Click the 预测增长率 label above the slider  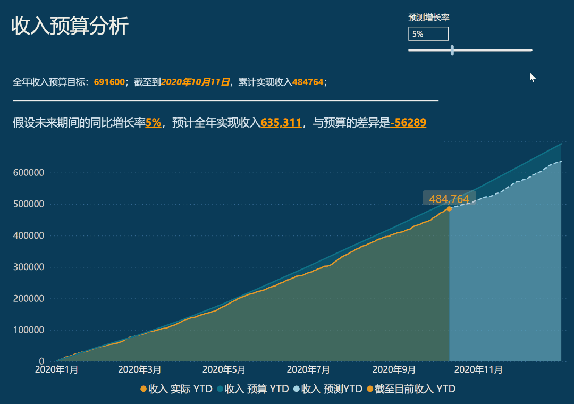(x=428, y=17)
